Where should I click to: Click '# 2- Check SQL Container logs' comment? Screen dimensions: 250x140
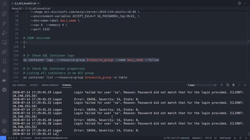point(49,56)
